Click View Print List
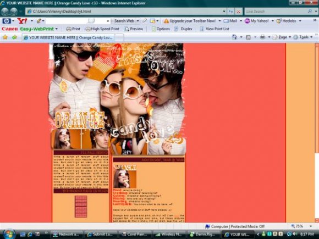The image size is (319, 239). (x=215, y=29)
